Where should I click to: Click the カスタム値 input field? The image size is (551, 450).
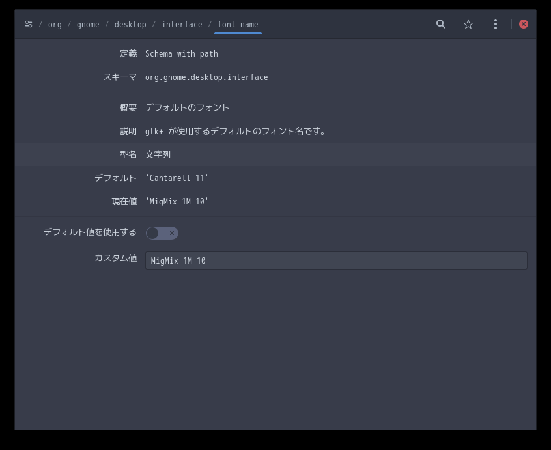(x=336, y=260)
